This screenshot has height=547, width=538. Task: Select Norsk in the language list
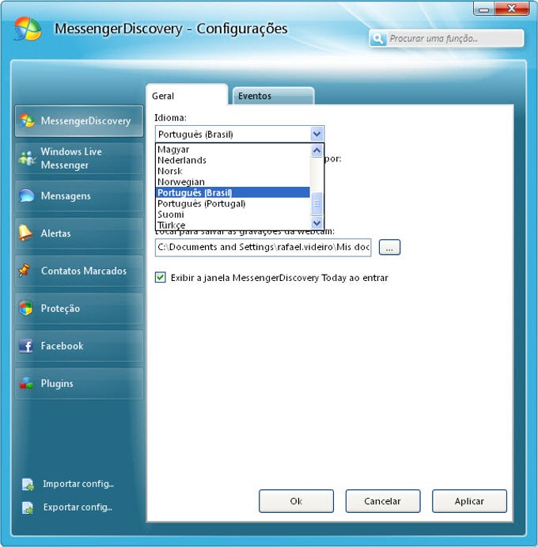tap(233, 171)
